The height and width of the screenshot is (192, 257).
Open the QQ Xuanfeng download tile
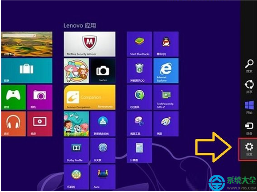pyautogui.click(x=139, y=97)
